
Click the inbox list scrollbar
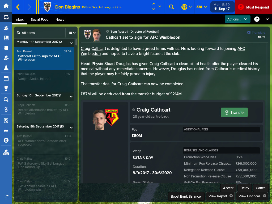[x=76, y=42]
